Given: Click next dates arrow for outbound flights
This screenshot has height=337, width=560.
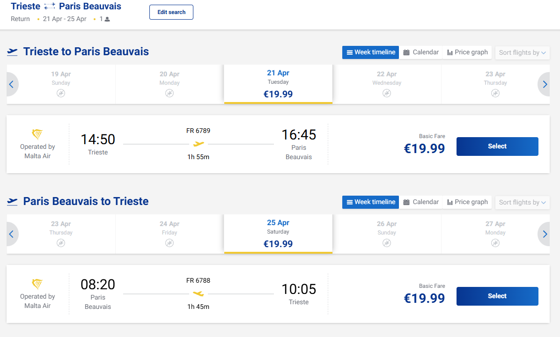Looking at the screenshot, I should [545, 85].
